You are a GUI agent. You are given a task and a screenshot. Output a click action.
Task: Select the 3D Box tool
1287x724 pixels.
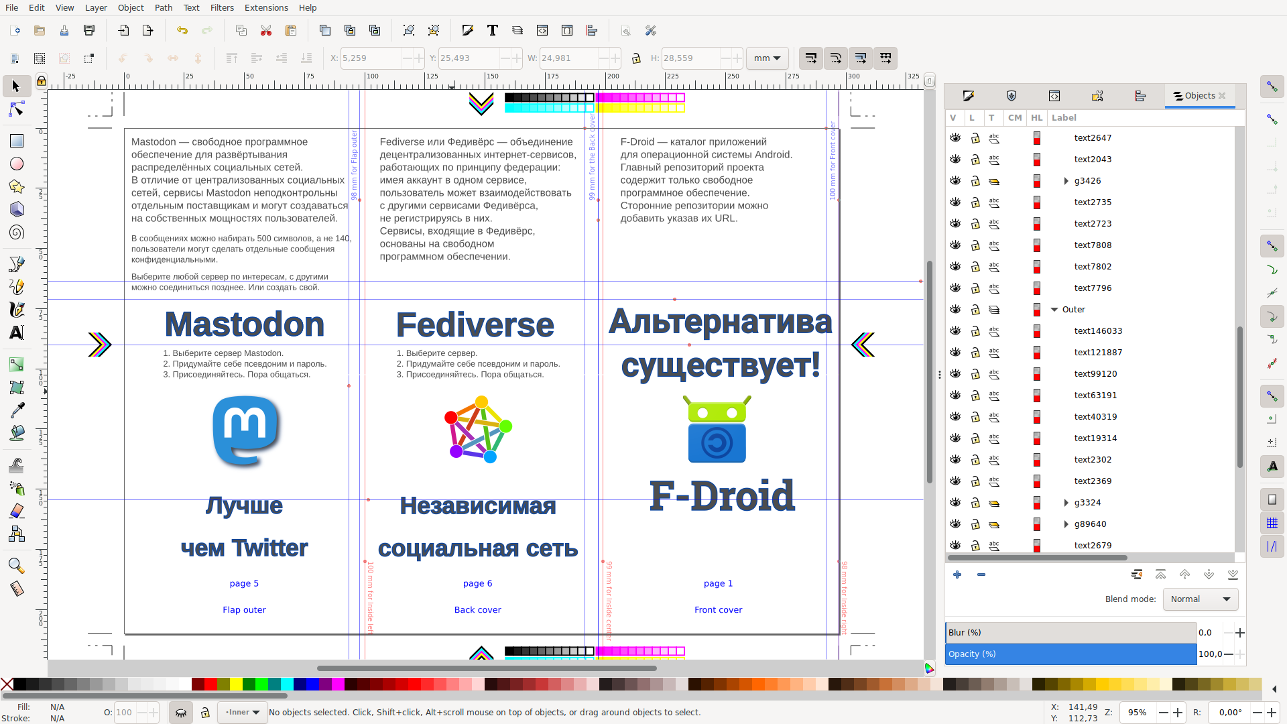(x=16, y=209)
